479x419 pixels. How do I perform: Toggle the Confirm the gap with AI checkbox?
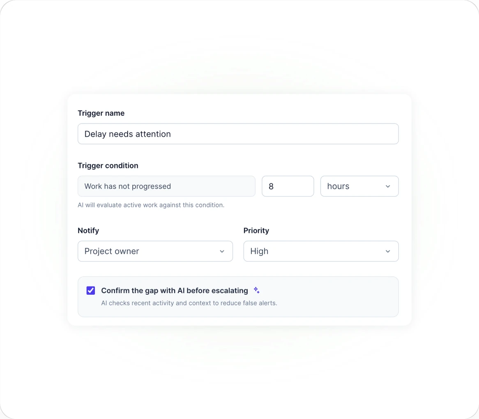tap(91, 291)
